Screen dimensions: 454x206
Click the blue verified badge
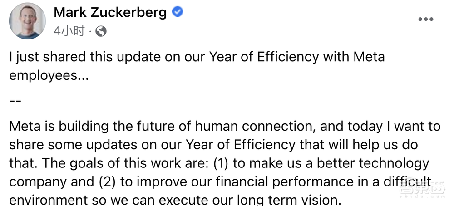pos(178,12)
